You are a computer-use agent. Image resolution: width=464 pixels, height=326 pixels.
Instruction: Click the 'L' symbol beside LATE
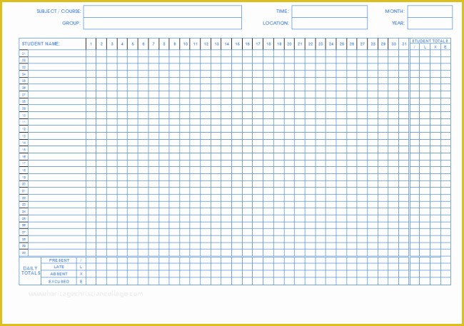81,267
